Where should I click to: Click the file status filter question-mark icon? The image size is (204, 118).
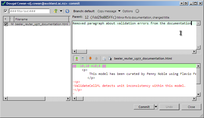(x=55, y=11)
